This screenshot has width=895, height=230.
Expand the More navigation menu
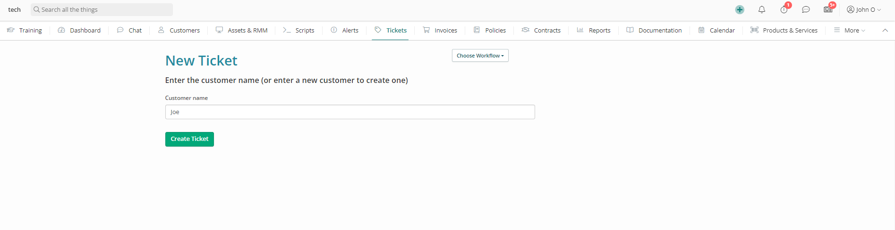click(x=850, y=30)
